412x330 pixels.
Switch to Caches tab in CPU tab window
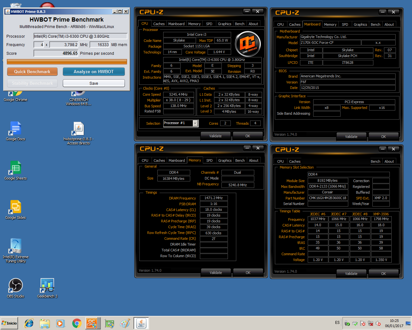(159, 24)
